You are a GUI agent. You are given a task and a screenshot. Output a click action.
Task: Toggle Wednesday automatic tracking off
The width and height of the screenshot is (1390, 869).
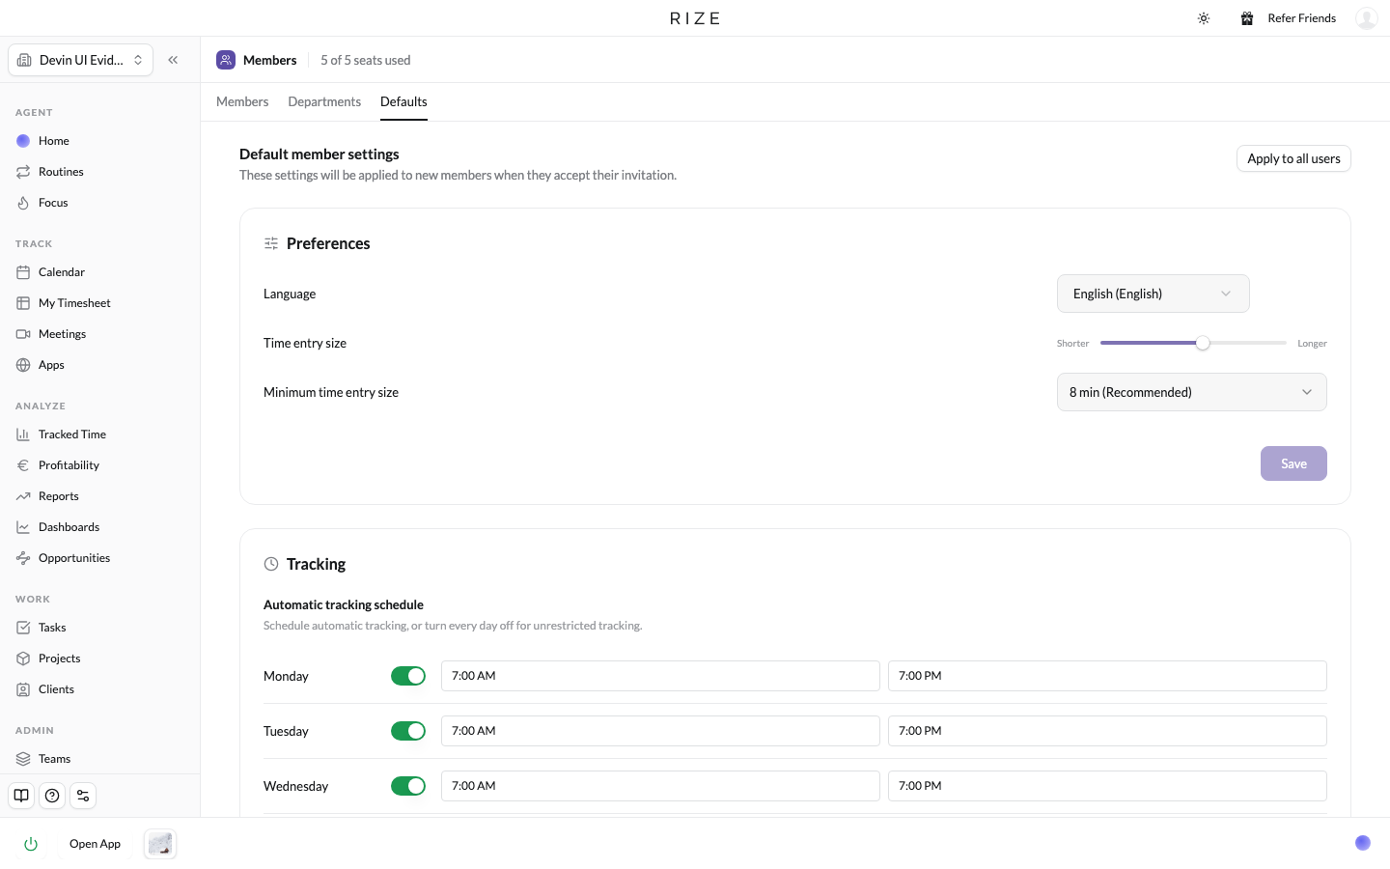408,786
